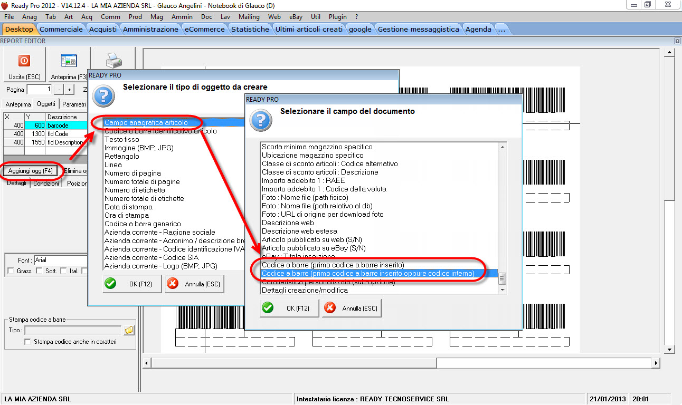The width and height of the screenshot is (682, 405).
Task: Open the Mailing menu
Action: (249, 17)
